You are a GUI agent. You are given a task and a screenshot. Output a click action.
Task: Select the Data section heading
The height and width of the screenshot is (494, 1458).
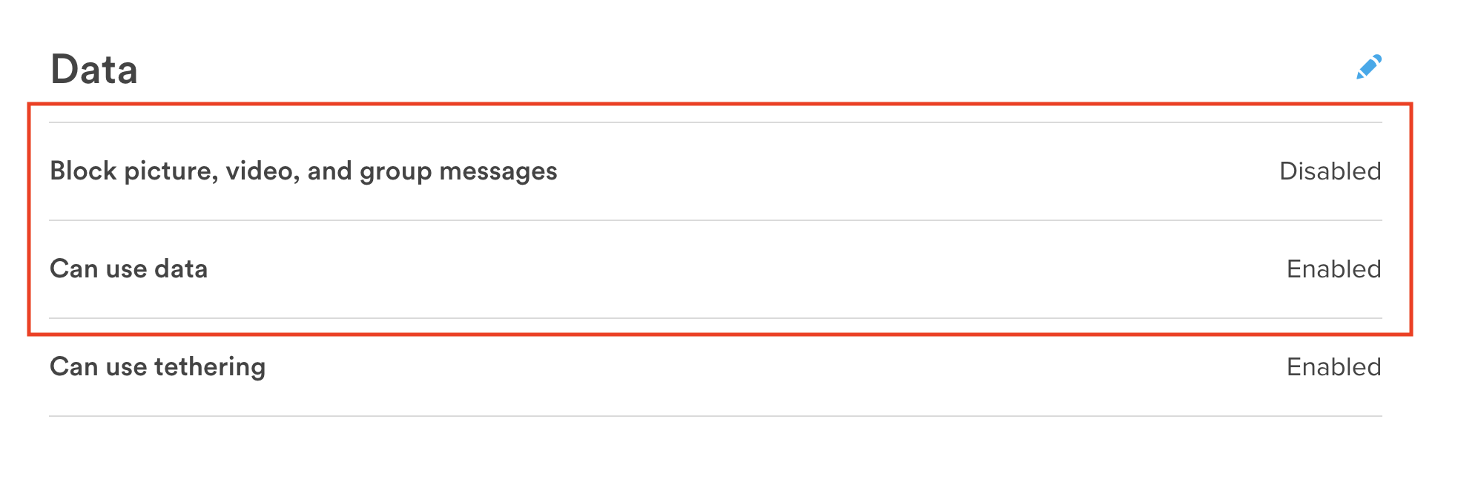94,69
